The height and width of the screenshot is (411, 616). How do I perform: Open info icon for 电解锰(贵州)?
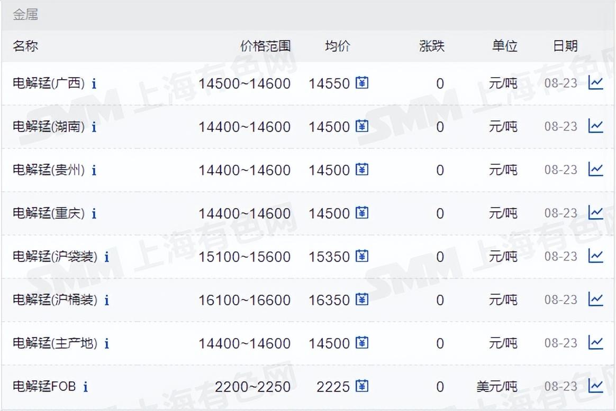pyautogui.click(x=94, y=170)
